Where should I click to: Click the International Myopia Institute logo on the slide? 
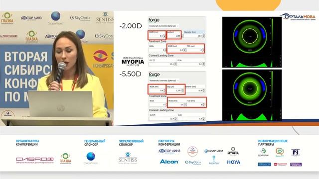click(x=133, y=62)
